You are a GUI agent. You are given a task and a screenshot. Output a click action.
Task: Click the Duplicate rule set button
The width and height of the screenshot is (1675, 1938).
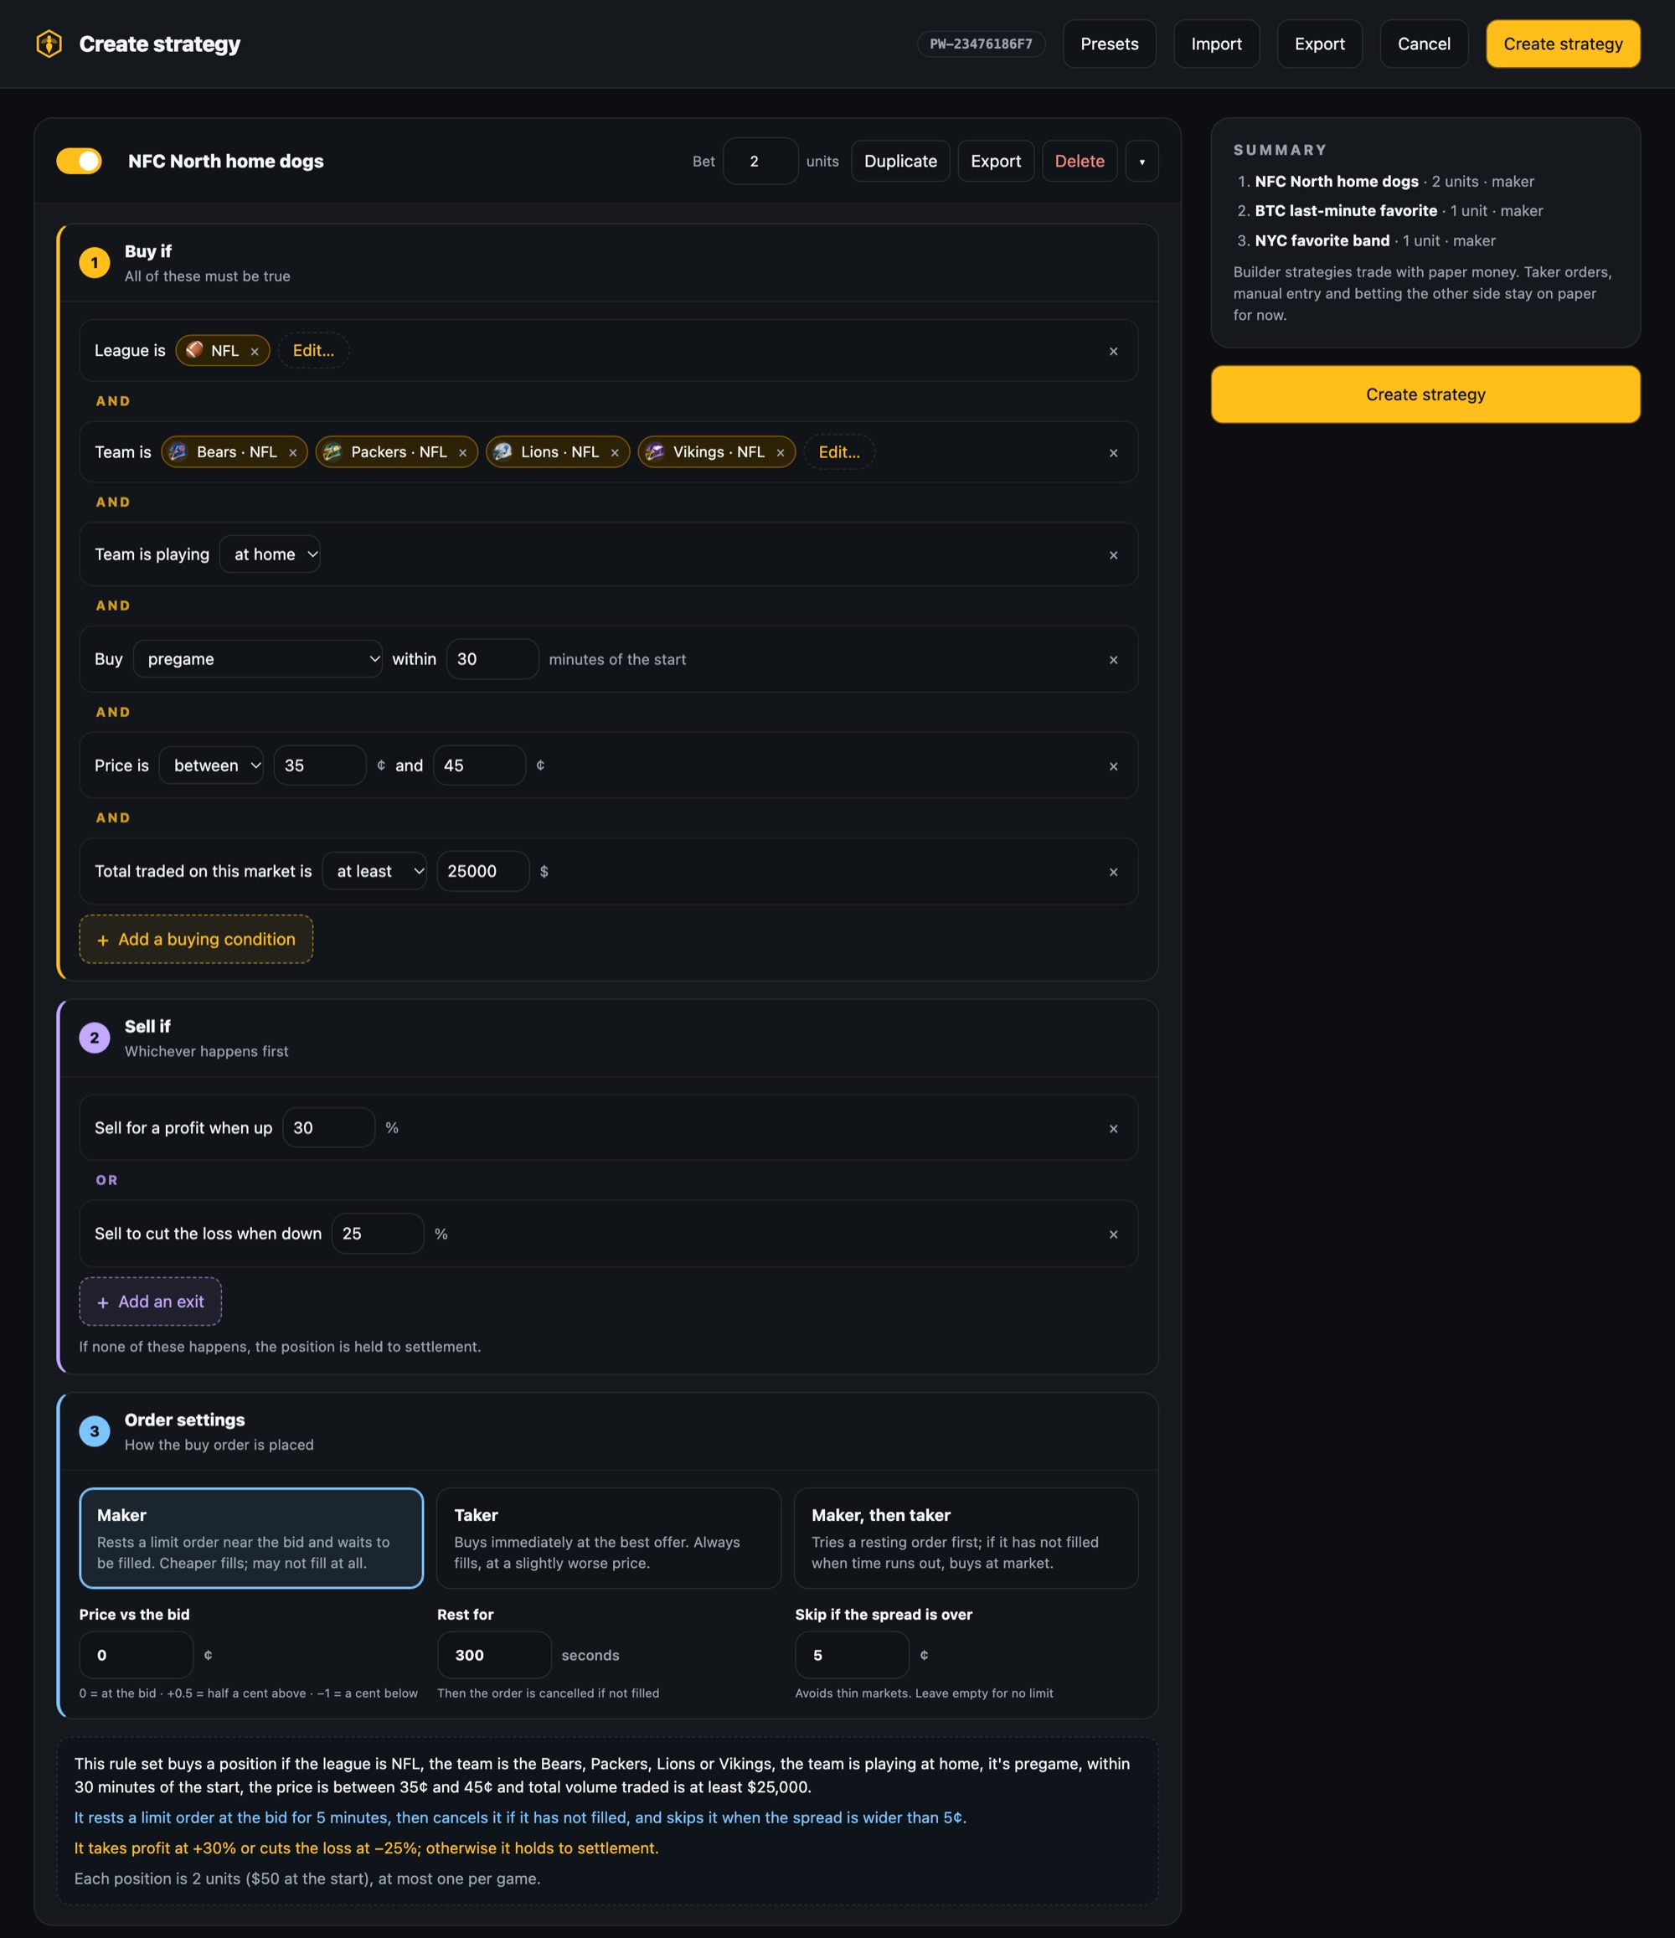pyautogui.click(x=900, y=161)
